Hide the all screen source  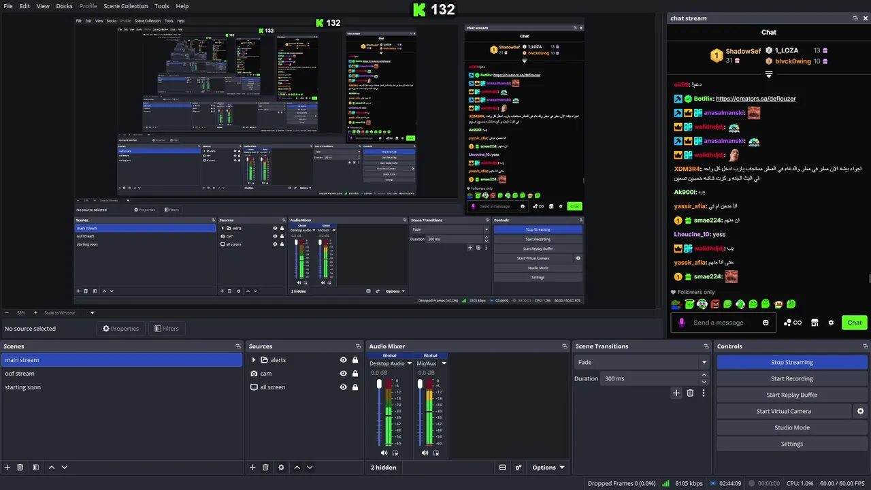pyautogui.click(x=343, y=387)
